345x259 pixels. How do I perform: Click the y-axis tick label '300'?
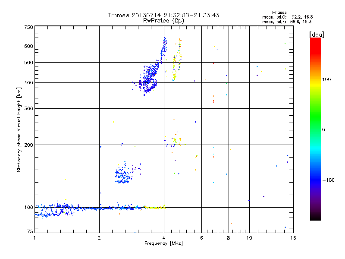tap(28, 108)
